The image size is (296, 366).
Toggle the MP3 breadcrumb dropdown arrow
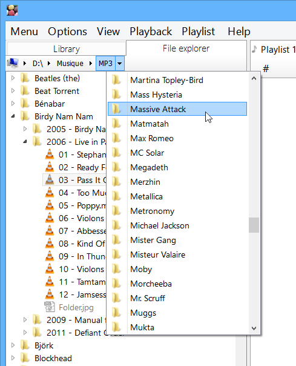point(119,63)
